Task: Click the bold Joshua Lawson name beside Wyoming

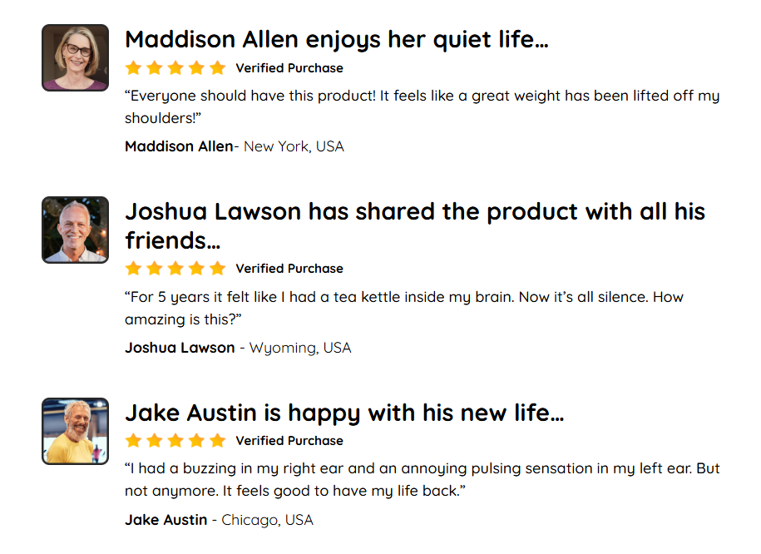Action: [x=180, y=348]
